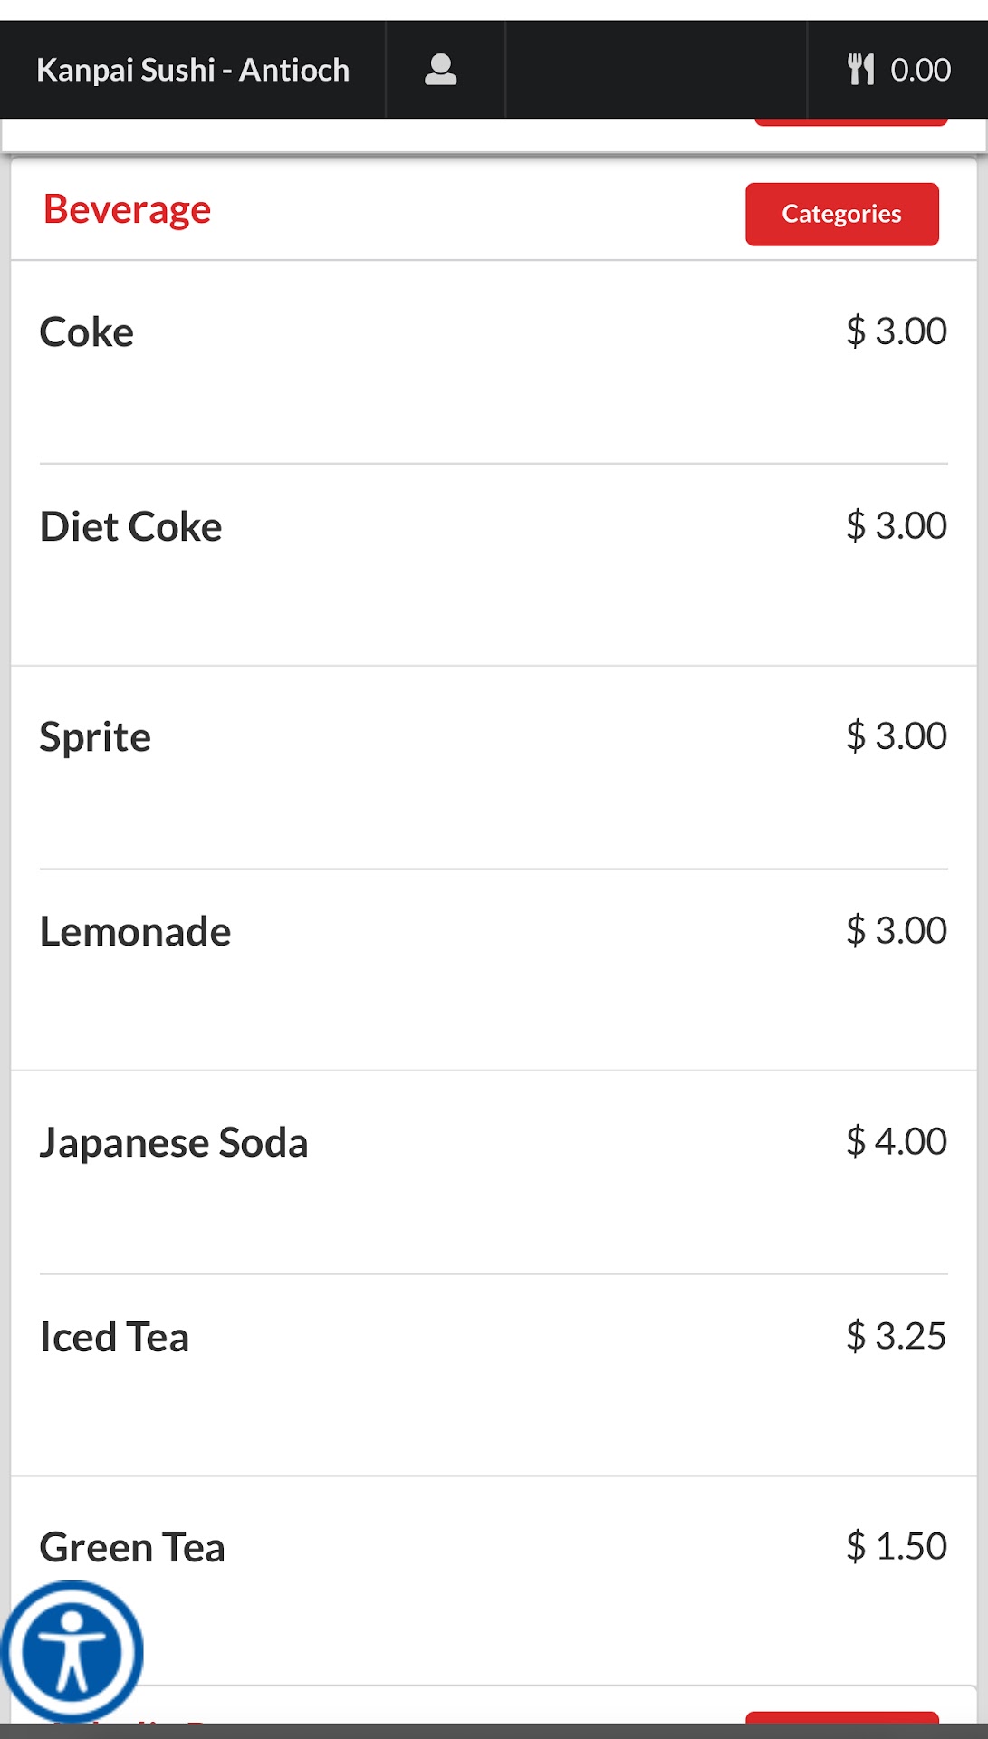Pick the Lemonade menu item
The image size is (988, 1739).
136,932
